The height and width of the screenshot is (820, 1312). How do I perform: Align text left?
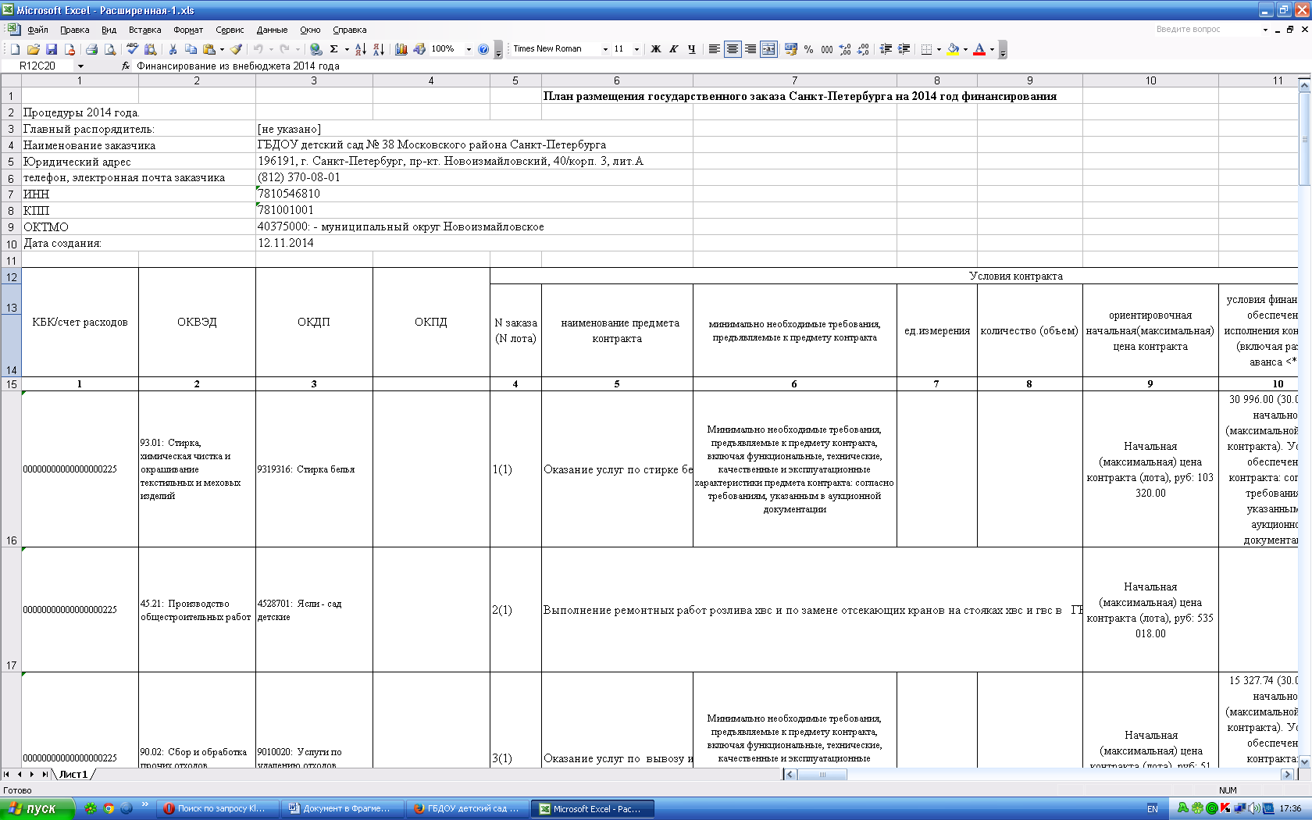(x=715, y=49)
